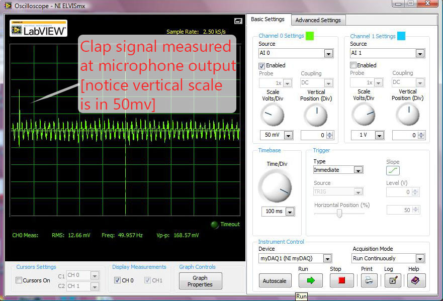Click the Print printer icon button
The width and height of the screenshot is (443, 301).
(x=369, y=280)
